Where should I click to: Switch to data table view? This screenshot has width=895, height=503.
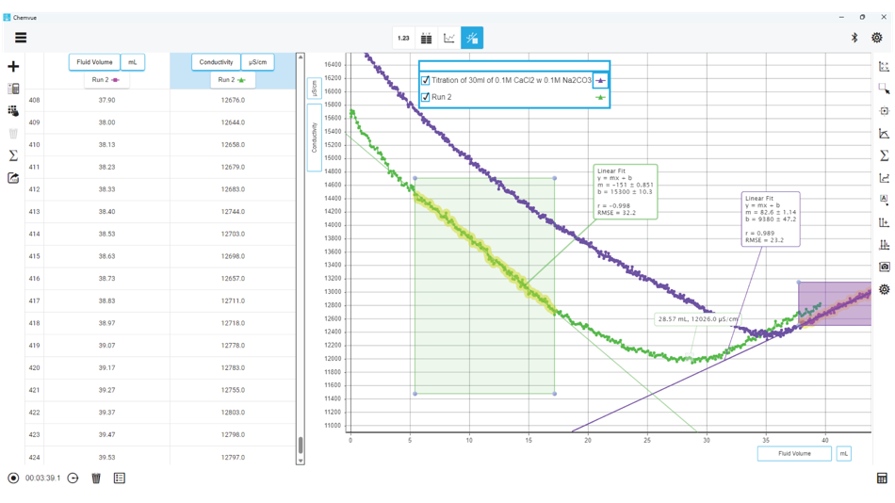pyautogui.click(x=427, y=39)
